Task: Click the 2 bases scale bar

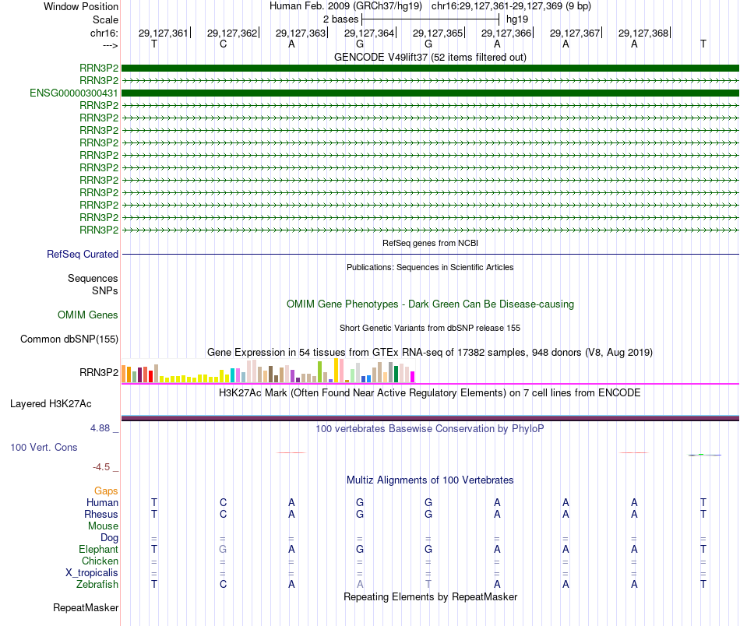Action: (x=430, y=19)
